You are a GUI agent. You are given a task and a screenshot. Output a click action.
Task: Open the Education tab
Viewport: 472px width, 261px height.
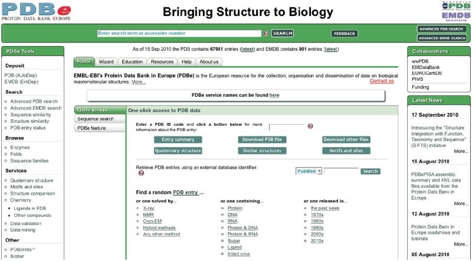coord(132,62)
